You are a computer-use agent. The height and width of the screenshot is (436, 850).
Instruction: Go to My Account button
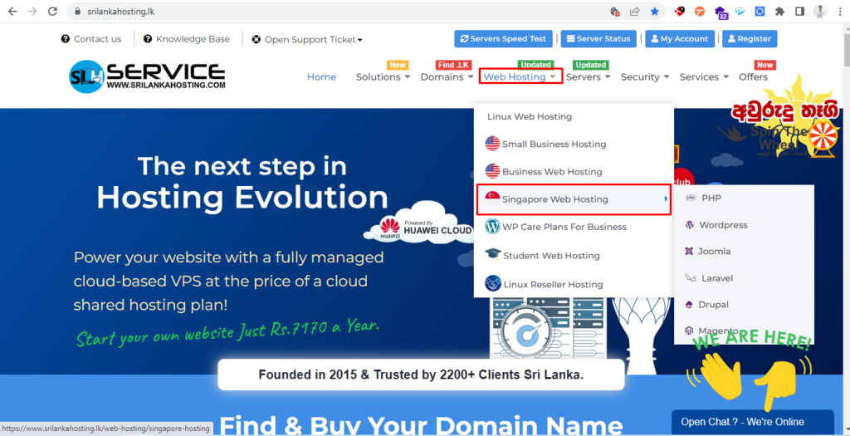click(x=680, y=39)
